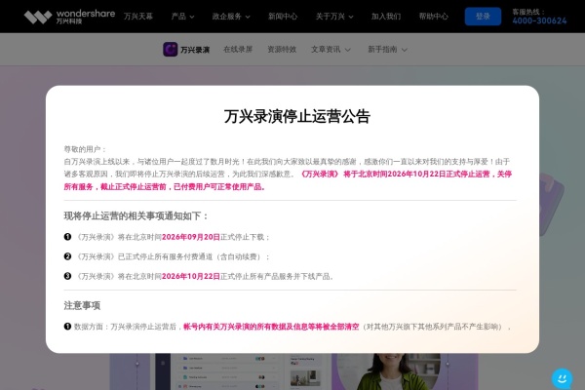The width and height of the screenshot is (585, 390).
Task: Click the date 2026年09月20日 in item one
Action: coord(191,237)
